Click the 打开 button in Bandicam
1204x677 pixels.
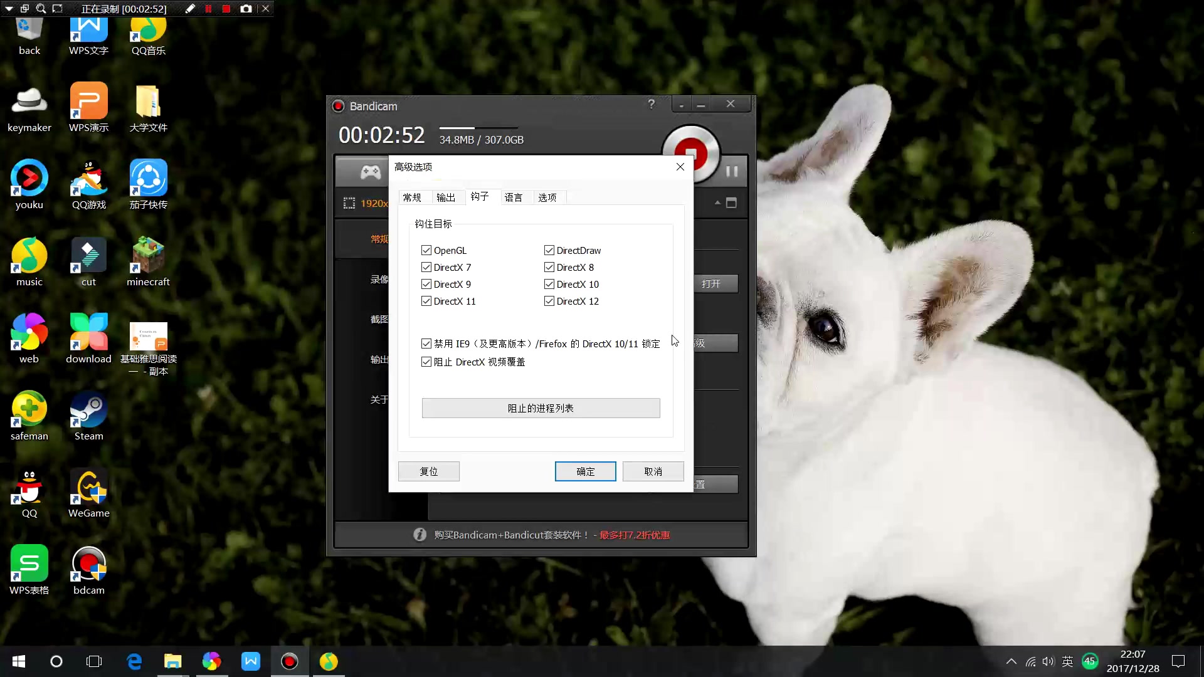pyautogui.click(x=716, y=283)
